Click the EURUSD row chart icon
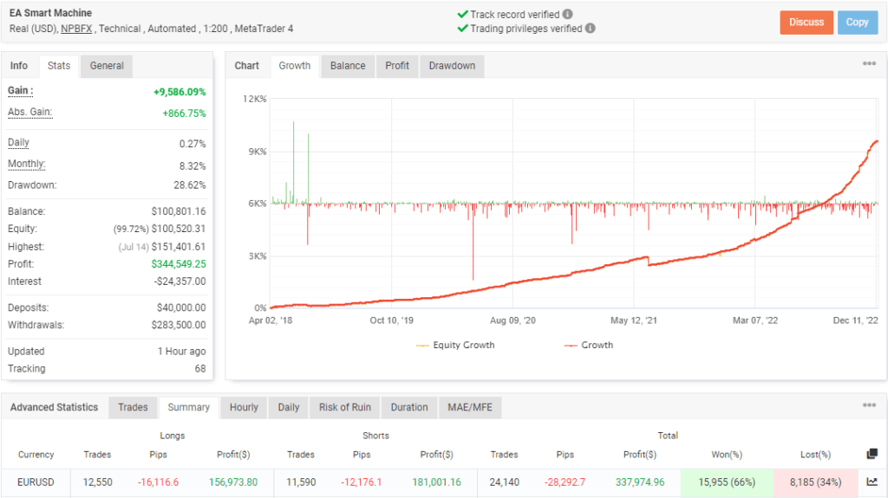 pos(872,482)
